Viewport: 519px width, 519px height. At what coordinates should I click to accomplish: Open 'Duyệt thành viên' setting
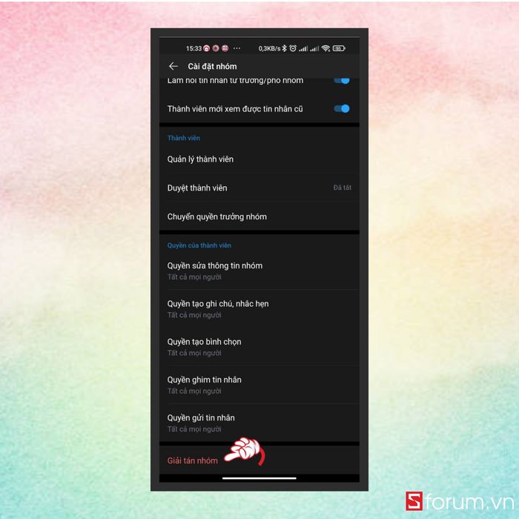259,188
